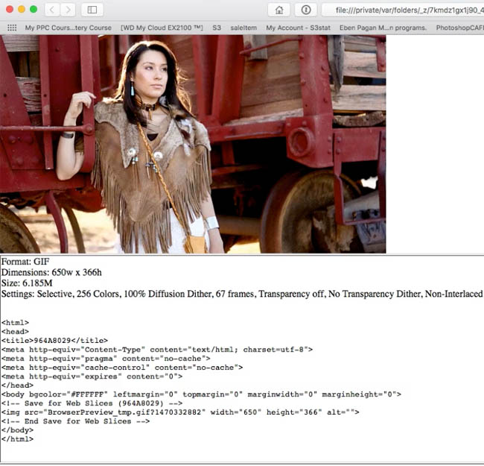The width and height of the screenshot is (484, 466).
Task: Open the WD My Cloud EX2100 bookmark
Action: pyautogui.click(x=162, y=28)
